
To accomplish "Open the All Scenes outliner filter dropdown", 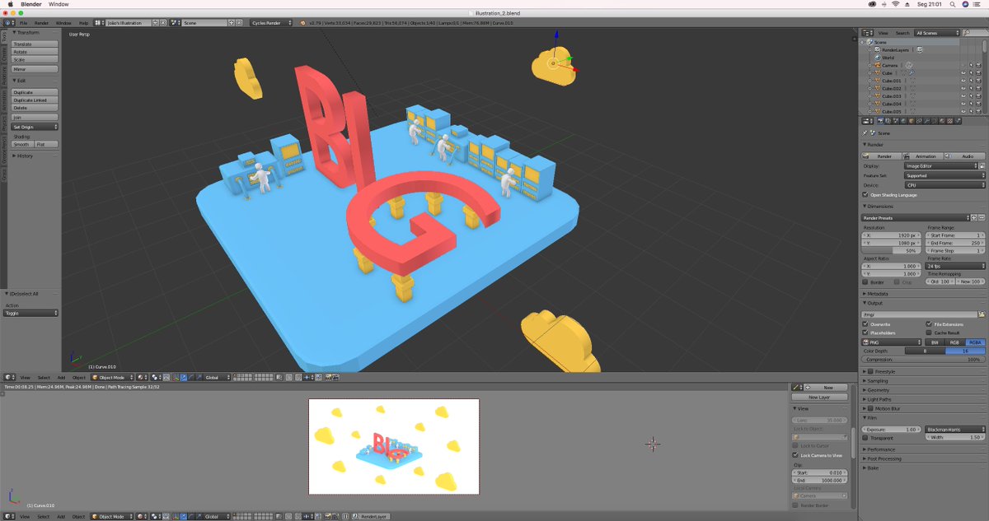I will [937, 33].
